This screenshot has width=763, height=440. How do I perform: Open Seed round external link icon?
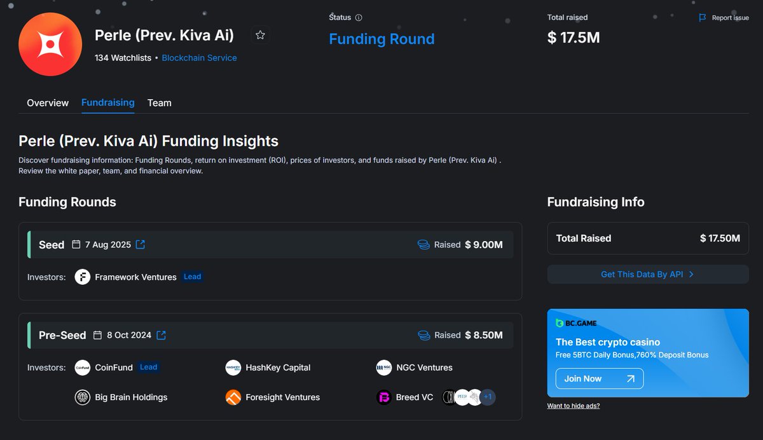coord(141,244)
